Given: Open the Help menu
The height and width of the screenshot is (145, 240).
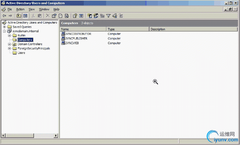Looking at the screenshot, I should tap(56, 9).
